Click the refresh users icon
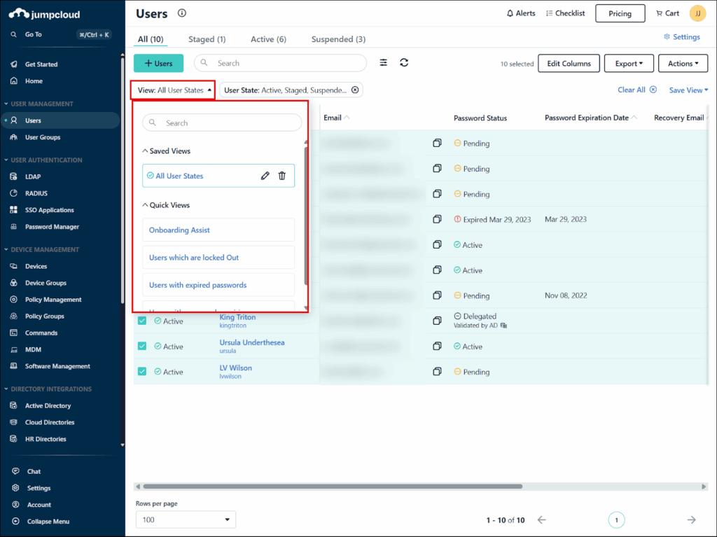The image size is (717, 537). 404,63
